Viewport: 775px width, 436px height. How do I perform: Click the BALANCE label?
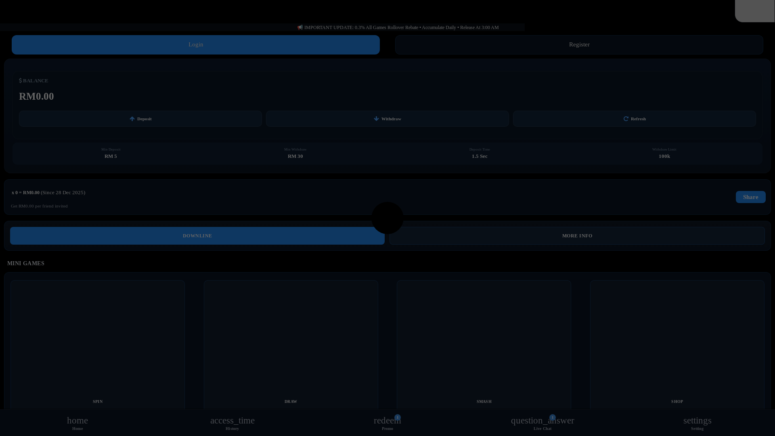tap(34, 81)
